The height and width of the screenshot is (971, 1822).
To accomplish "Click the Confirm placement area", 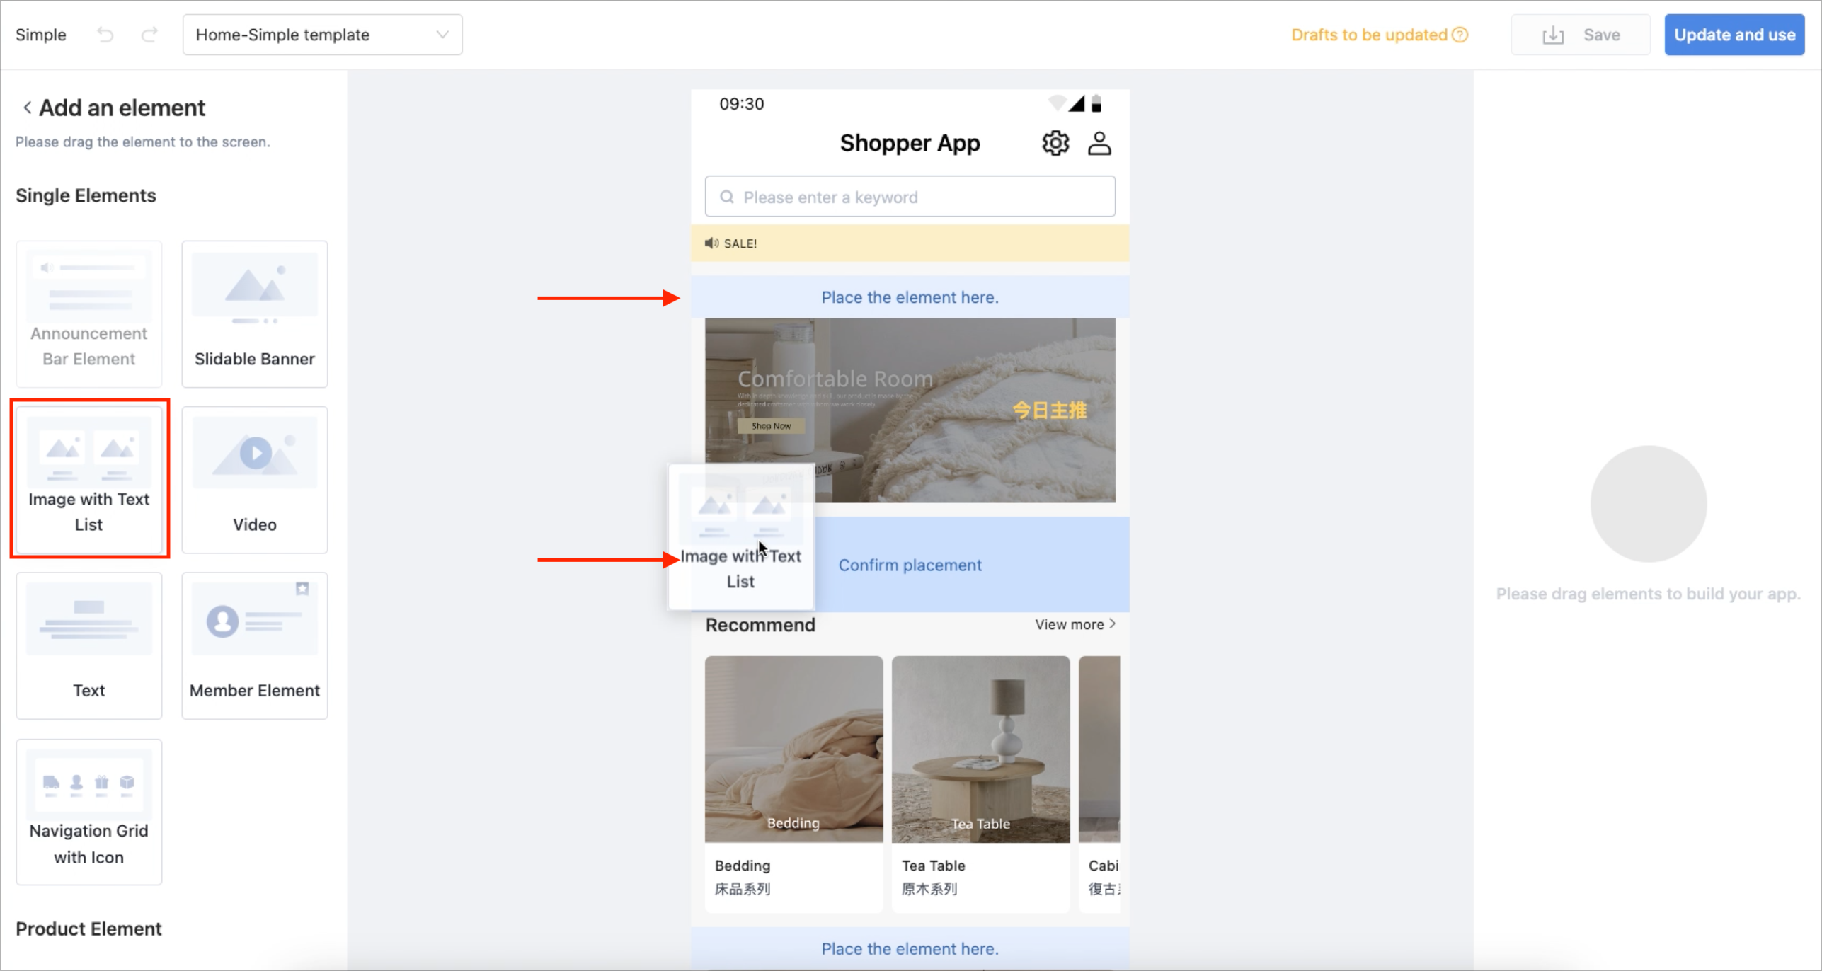I will click(x=910, y=565).
